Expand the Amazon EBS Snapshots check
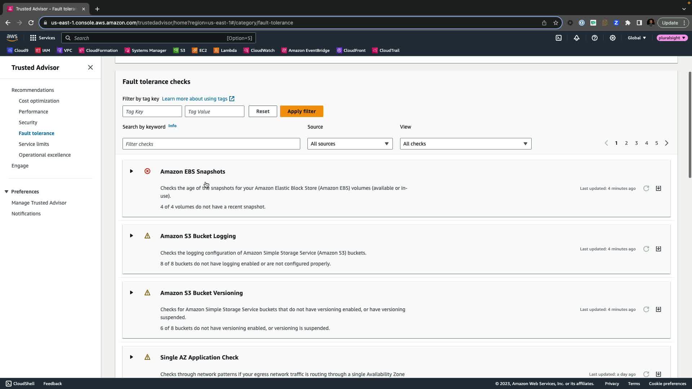The width and height of the screenshot is (692, 389). click(x=132, y=171)
